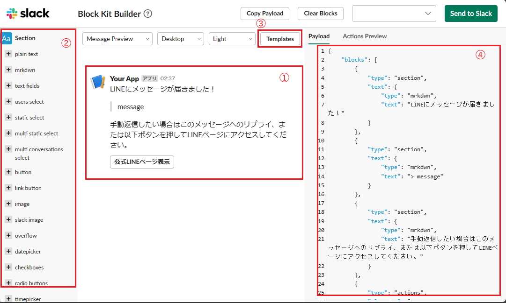Add checkboxes block plus icon
Image resolution: width=506 pixels, height=303 pixels.
coord(9,267)
